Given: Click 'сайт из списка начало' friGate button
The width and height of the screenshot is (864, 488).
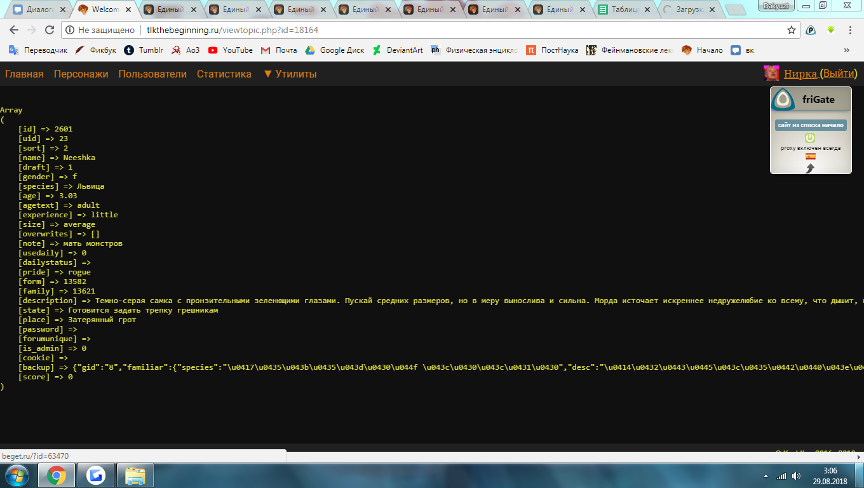Looking at the screenshot, I should (x=811, y=125).
